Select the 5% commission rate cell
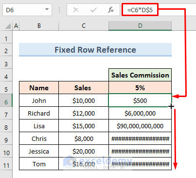This screenshot has height=178, width=196. pos(140,88)
